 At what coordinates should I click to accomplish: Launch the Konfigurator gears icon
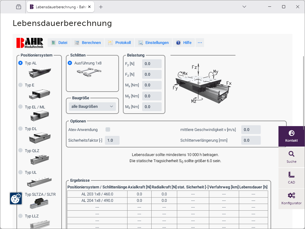[x=291, y=196]
